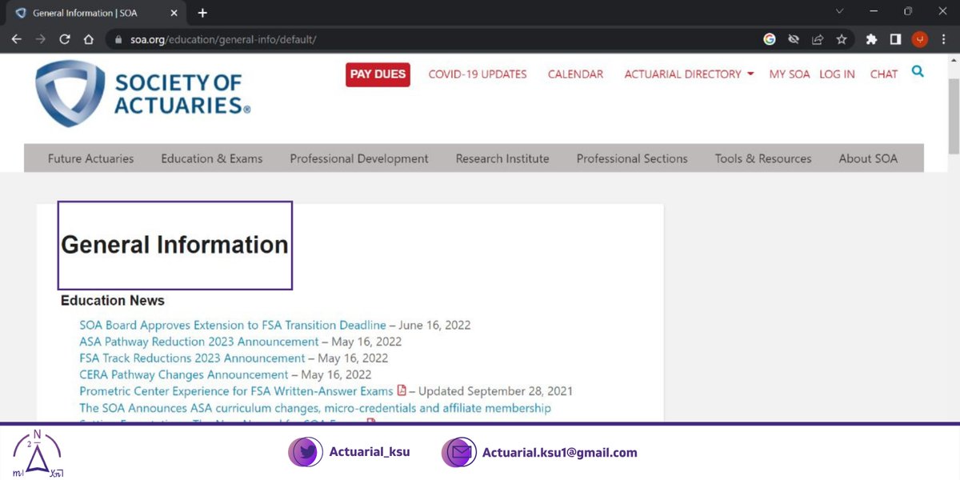
Task: Go back with the browser back arrow
Action: 16,38
